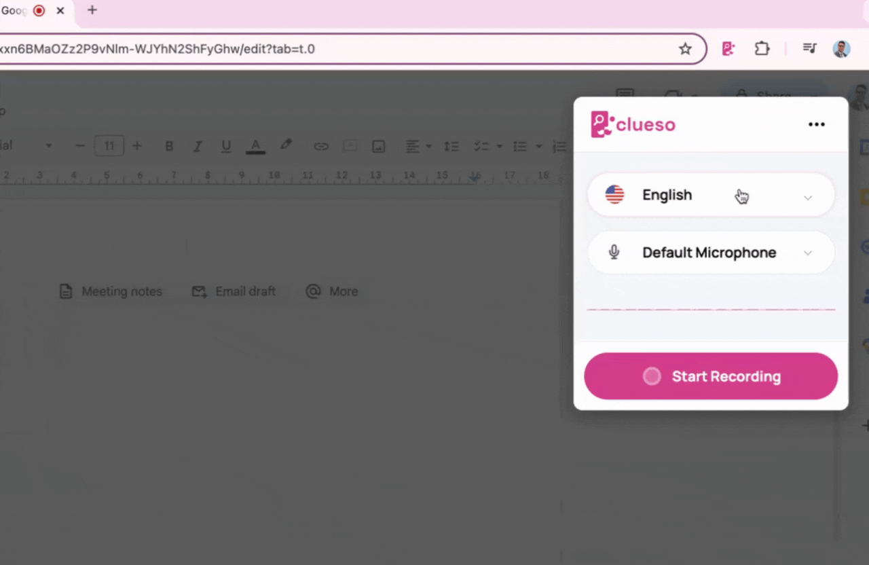This screenshot has height=565, width=869.
Task: Click the More template chip
Action: point(332,291)
